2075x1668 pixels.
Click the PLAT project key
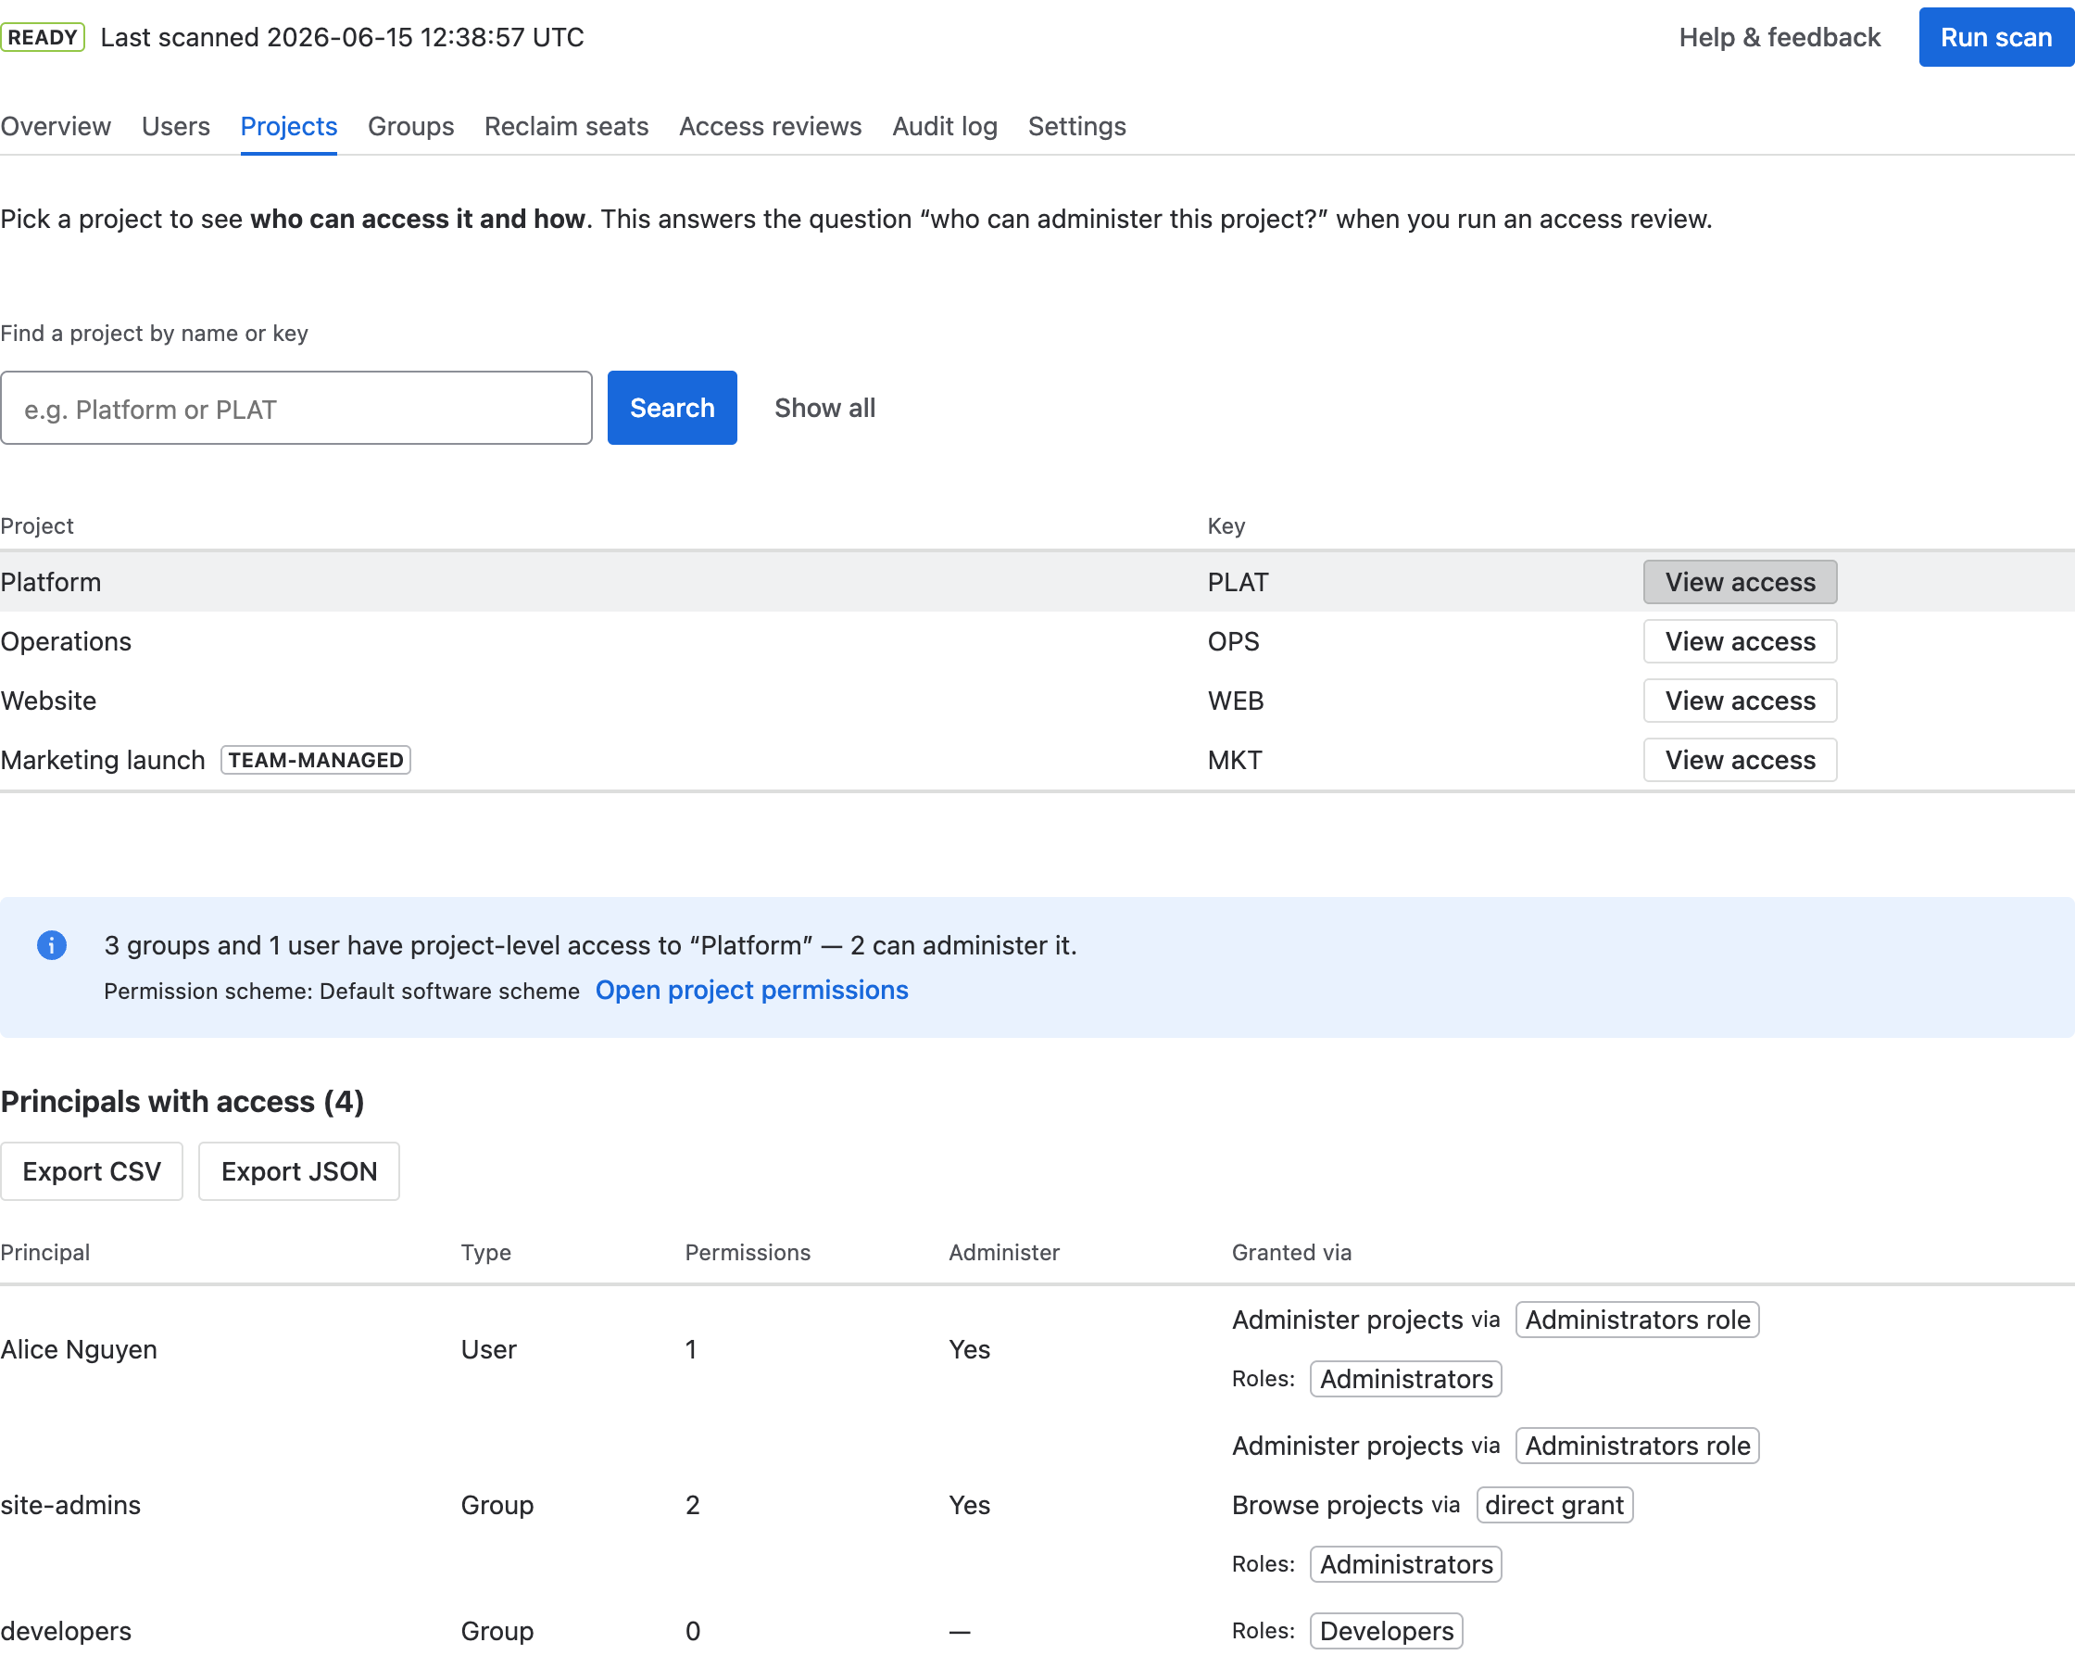pos(1239,583)
